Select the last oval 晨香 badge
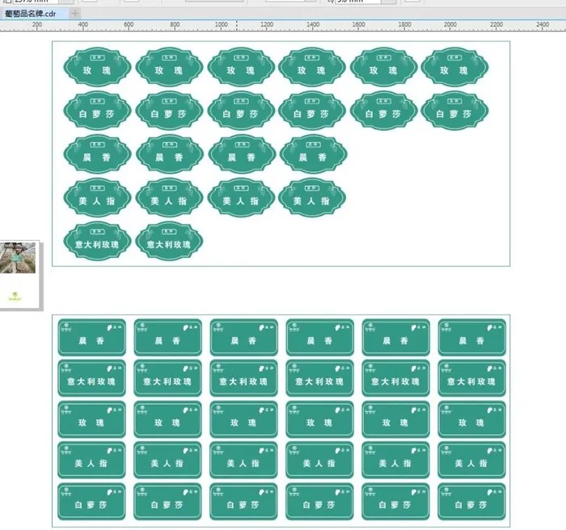Viewport: 566px width, 530px height. click(311, 154)
